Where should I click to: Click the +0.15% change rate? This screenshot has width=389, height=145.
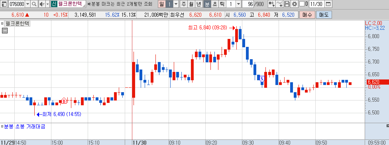tap(60, 15)
